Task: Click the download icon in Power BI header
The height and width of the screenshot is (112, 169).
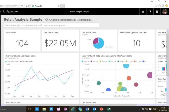Action: tap(143, 11)
